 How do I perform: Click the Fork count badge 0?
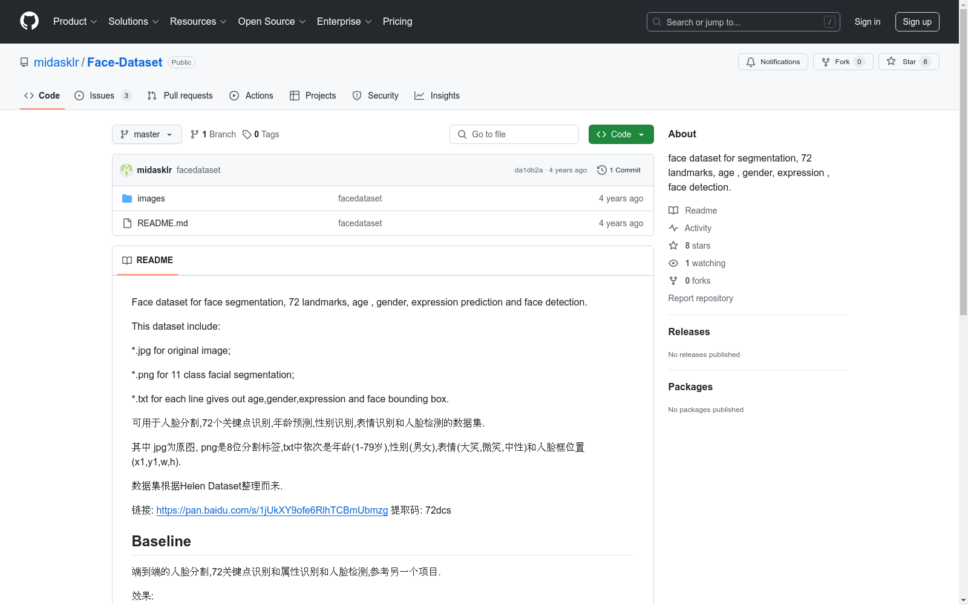(x=859, y=62)
